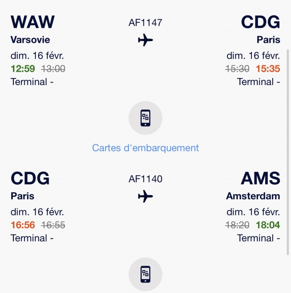Click the struck-through 13:00 departure time
This screenshot has width=291, height=293.
(53, 69)
